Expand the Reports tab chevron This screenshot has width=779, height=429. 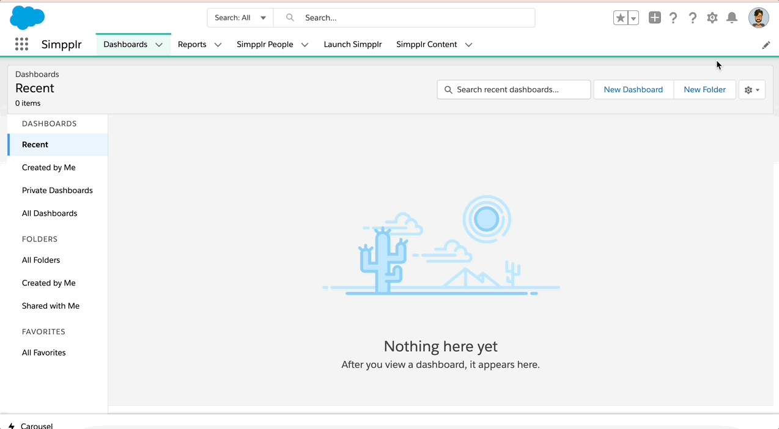218,45
